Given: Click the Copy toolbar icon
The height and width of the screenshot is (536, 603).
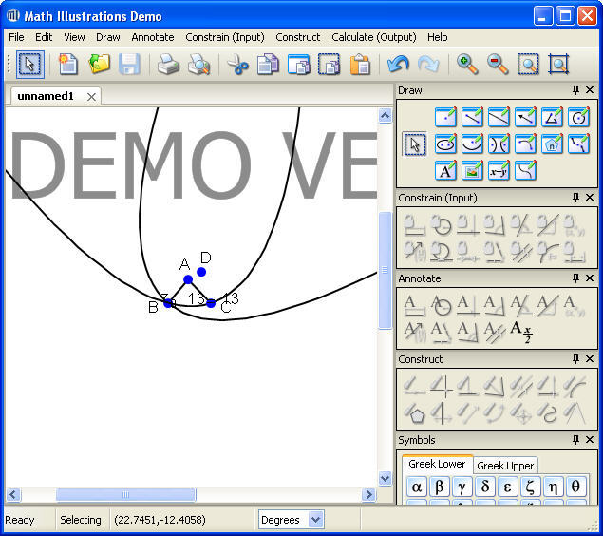Looking at the screenshot, I should click(268, 65).
